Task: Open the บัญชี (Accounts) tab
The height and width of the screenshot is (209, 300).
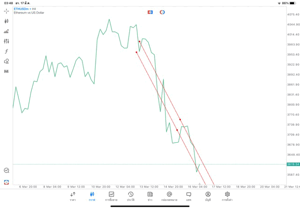Action: 208,196
